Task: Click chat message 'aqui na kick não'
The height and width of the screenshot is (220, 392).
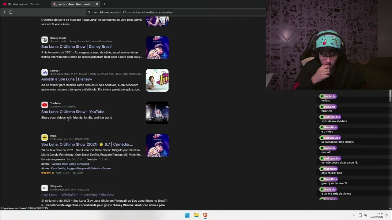Action: pos(332,173)
